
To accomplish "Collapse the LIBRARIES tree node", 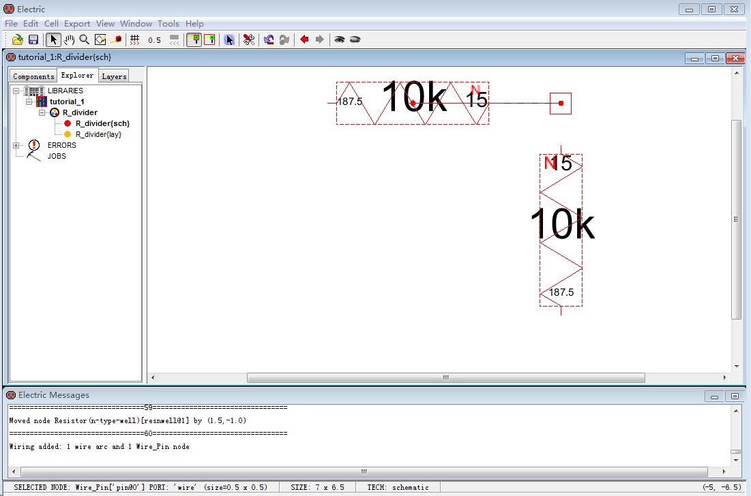I will point(16,91).
